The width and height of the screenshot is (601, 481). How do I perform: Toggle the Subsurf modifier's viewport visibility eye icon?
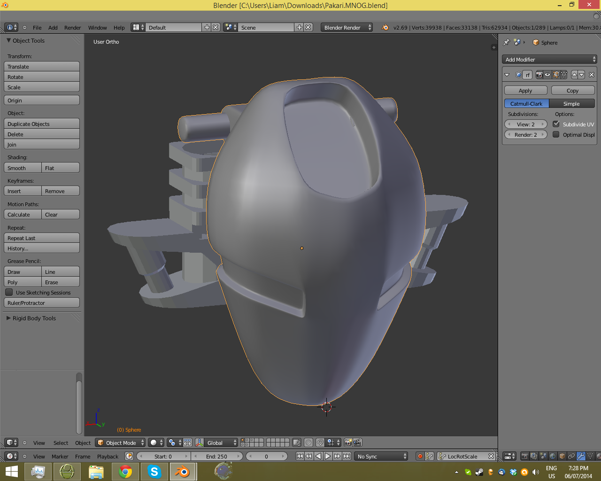point(547,75)
